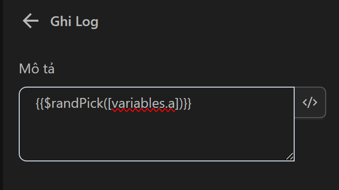Grab the textarea resize handle corner
Viewport: 339px width, 190px height.
290,157
